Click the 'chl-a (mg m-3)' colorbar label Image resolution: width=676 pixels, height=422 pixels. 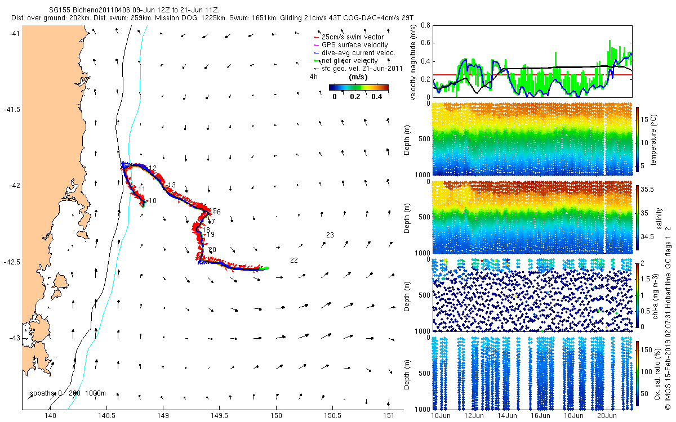click(656, 295)
